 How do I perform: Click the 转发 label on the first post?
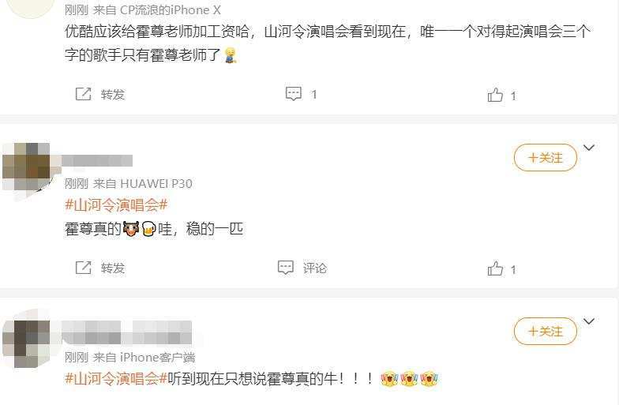tap(112, 95)
